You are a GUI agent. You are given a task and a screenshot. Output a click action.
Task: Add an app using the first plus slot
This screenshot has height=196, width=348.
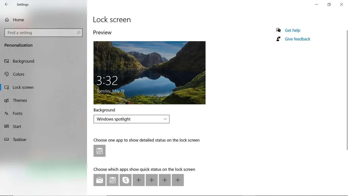[x=139, y=180]
